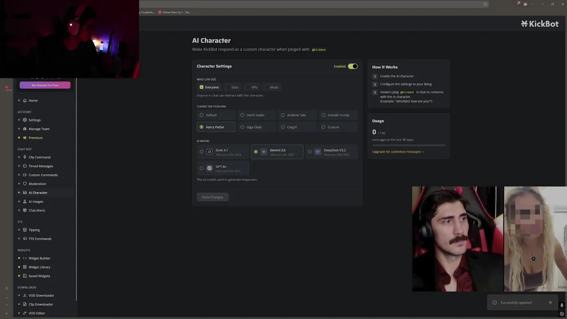Click the Save Changes button
Screen dimensions: 567x319
[x=213, y=197]
